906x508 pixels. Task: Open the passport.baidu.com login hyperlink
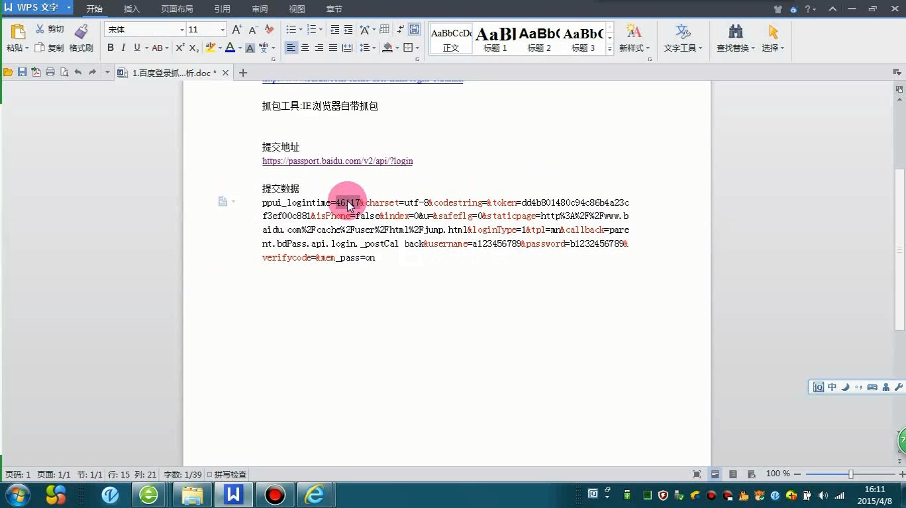[337, 161]
